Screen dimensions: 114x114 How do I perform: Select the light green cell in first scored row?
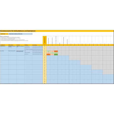coord(48,51)
